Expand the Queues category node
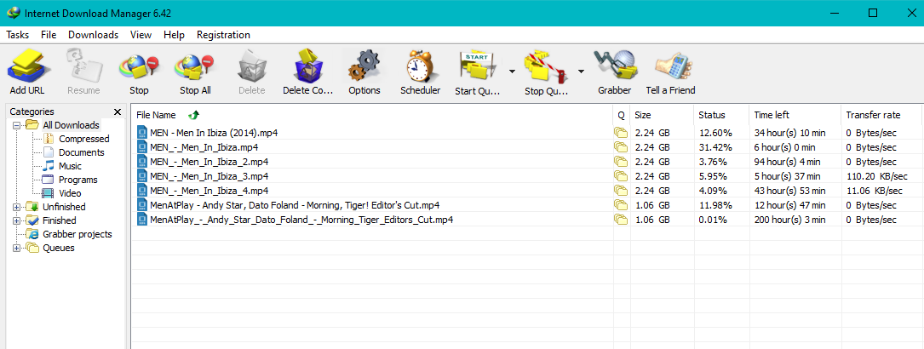924x349 pixels. [16, 248]
